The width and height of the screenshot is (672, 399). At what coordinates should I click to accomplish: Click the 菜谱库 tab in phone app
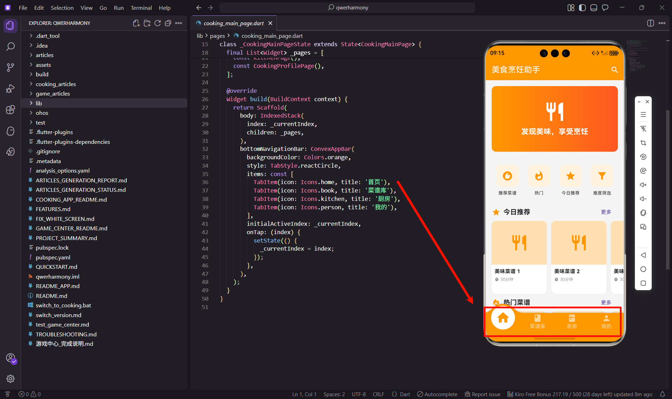tap(537, 321)
